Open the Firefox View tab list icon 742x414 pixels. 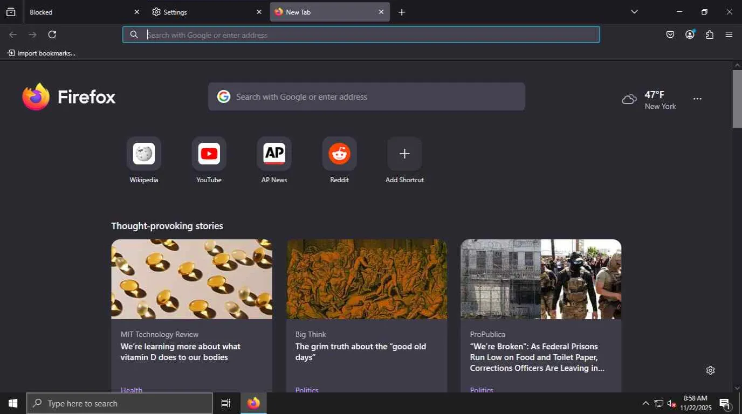[x=11, y=12]
